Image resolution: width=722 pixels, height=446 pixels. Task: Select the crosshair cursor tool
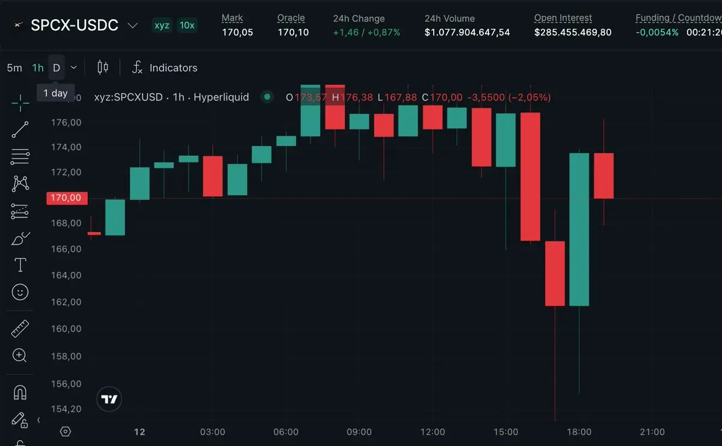[20, 103]
